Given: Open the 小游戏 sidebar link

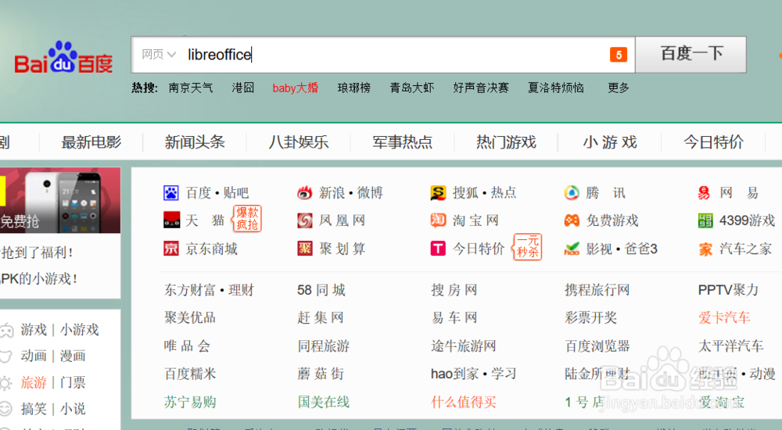Looking at the screenshot, I should [x=79, y=330].
